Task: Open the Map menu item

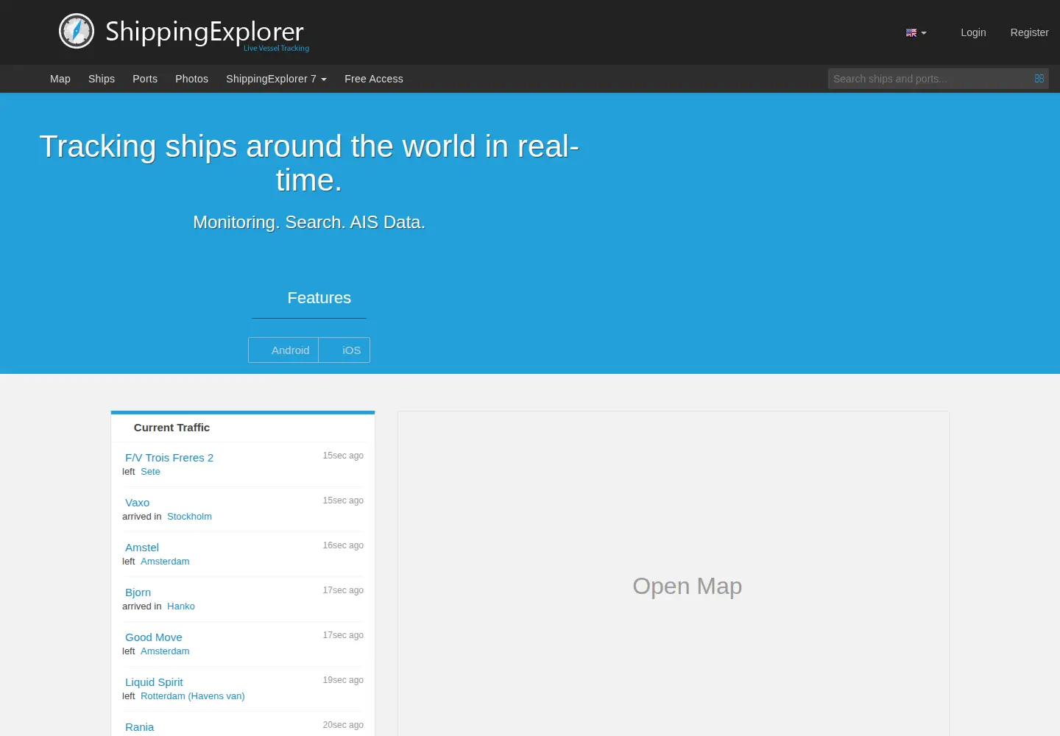Action: (60, 79)
